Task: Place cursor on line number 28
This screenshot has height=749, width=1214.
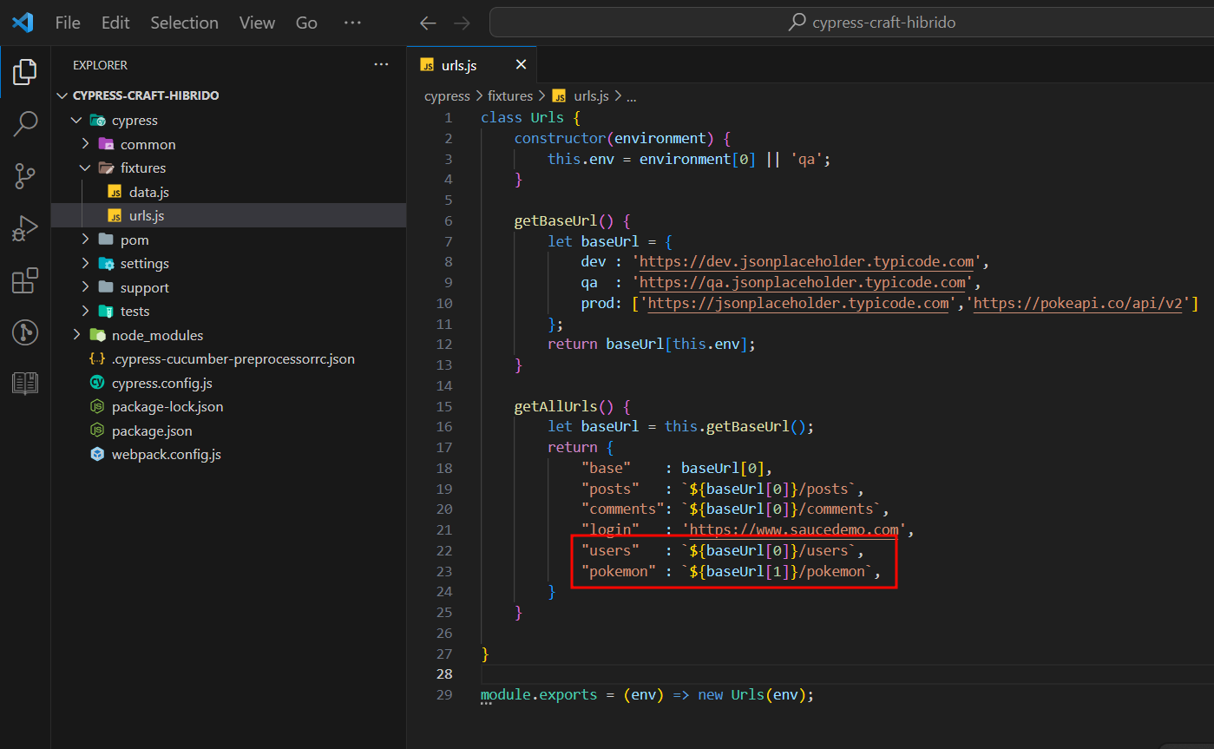Action: [x=444, y=674]
